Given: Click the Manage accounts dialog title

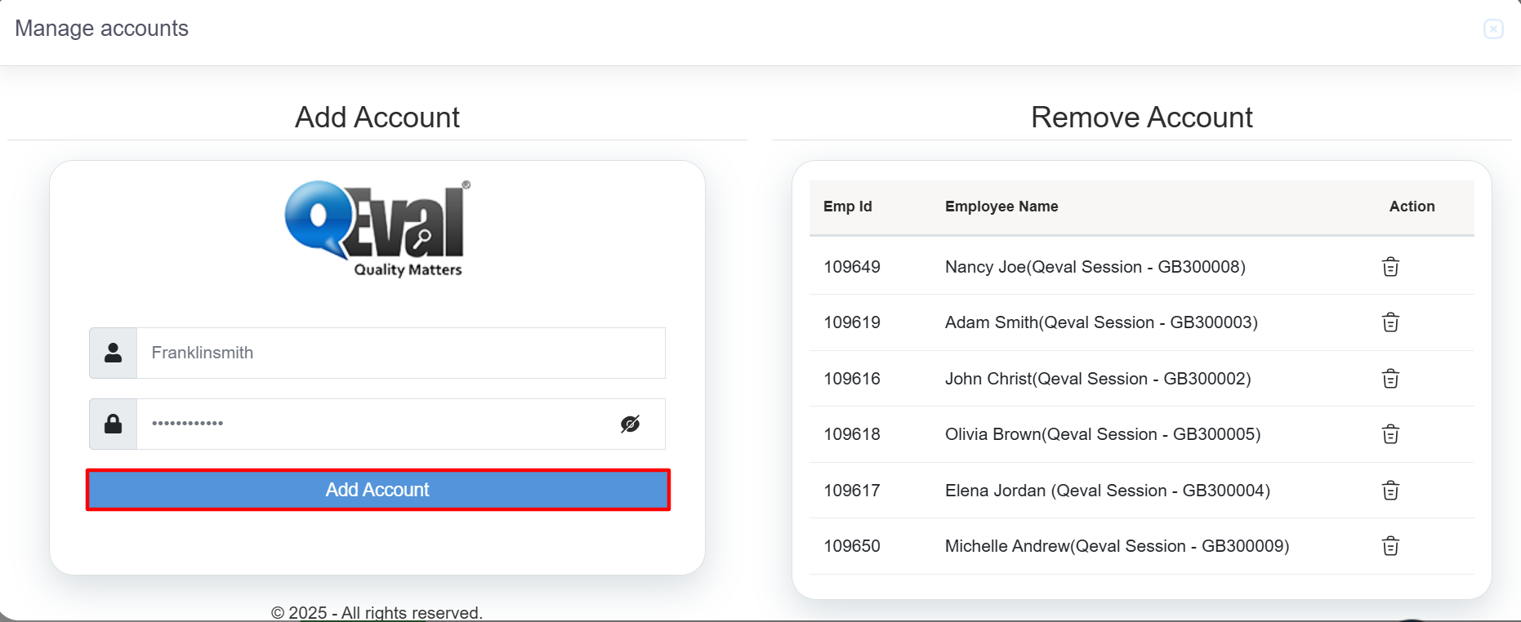Looking at the screenshot, I should click(101, 29).
